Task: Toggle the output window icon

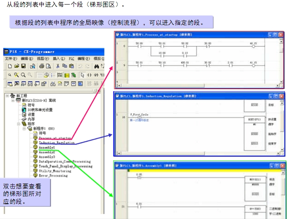Action: pos(17,84)
